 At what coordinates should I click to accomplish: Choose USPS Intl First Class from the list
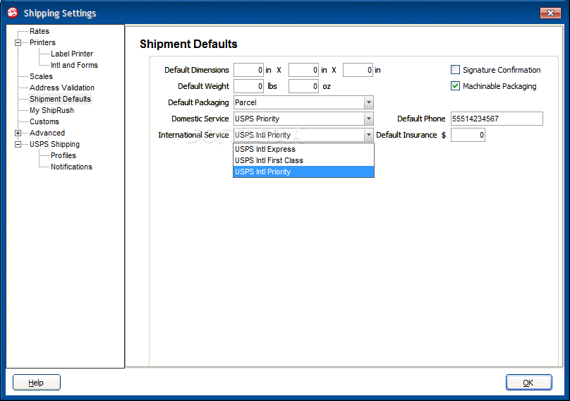click(x=303, y=160)
